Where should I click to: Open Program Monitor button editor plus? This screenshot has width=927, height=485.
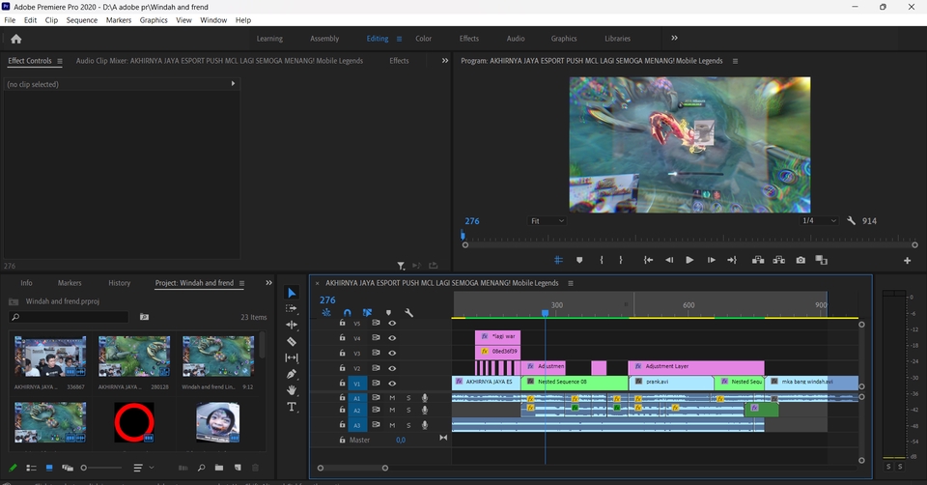908,260
